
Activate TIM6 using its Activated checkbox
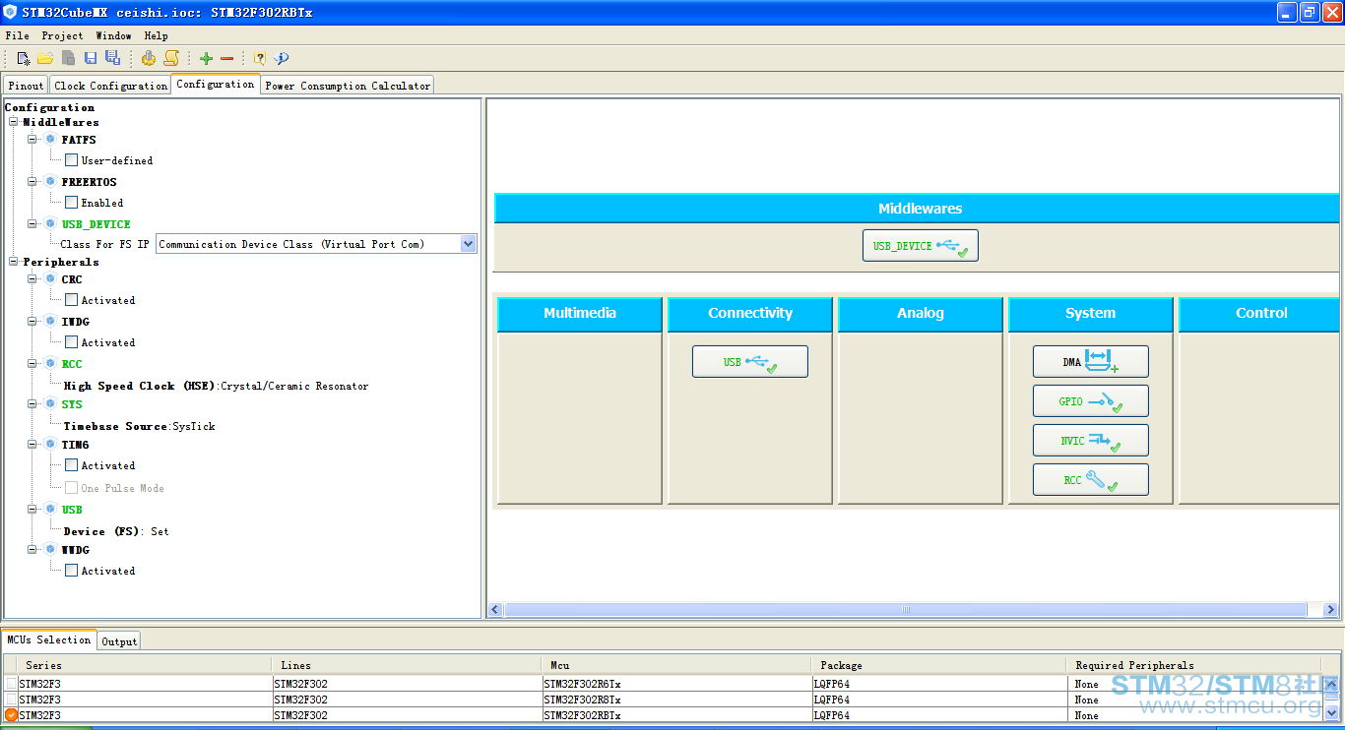71,464
